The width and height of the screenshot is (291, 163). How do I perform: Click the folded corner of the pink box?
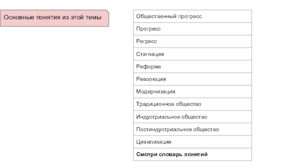(x=107, y=11)
